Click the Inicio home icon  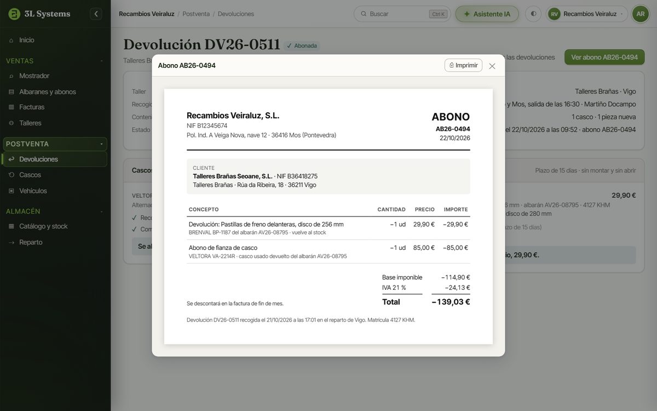(x=11, y=40)
